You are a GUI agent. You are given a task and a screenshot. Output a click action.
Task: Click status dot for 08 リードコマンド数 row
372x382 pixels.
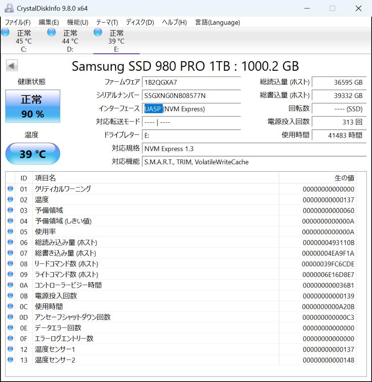point(10,264)
